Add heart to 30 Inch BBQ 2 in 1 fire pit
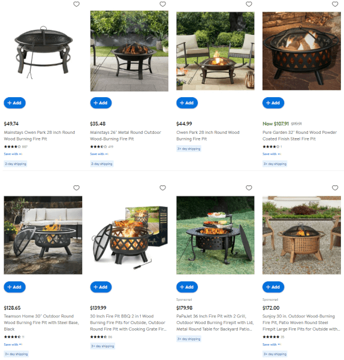The image size is (344, 360). point(162,188)
